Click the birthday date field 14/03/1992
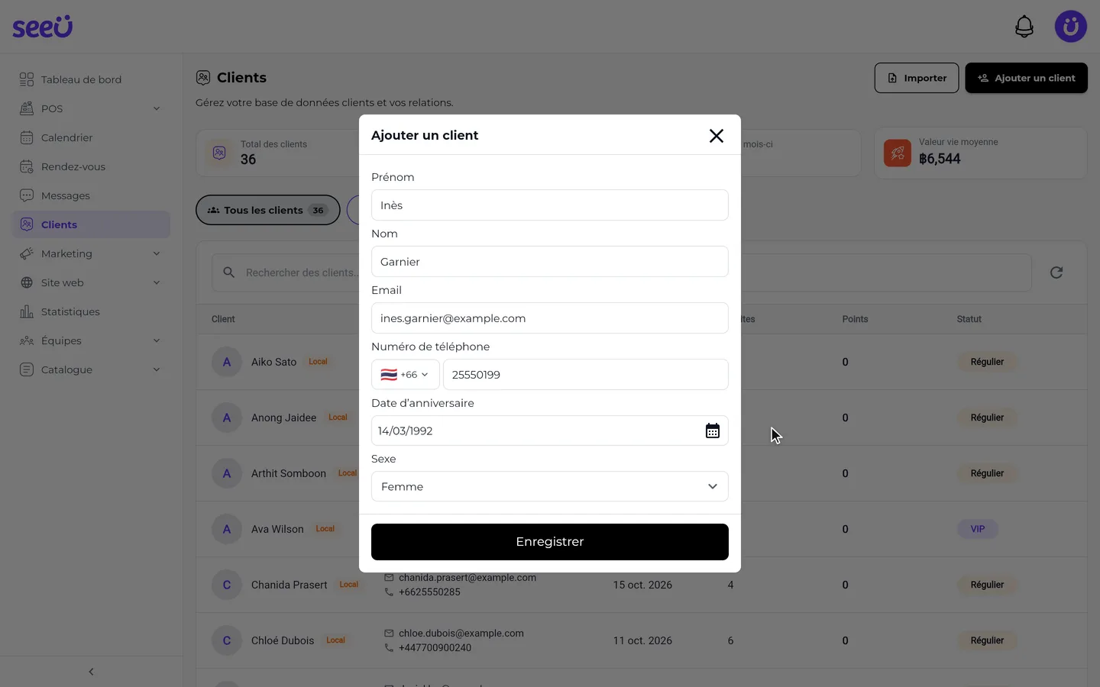 point(550,431)
